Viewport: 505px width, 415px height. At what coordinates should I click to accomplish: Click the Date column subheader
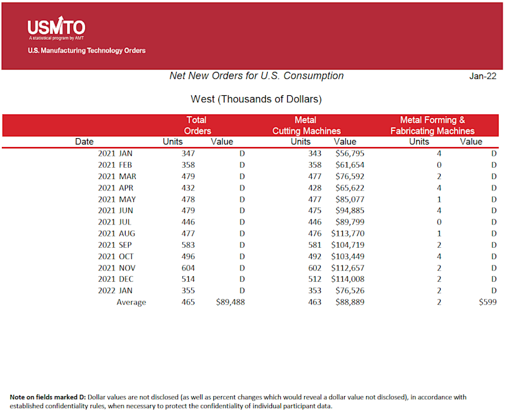(x=84, y=141)
